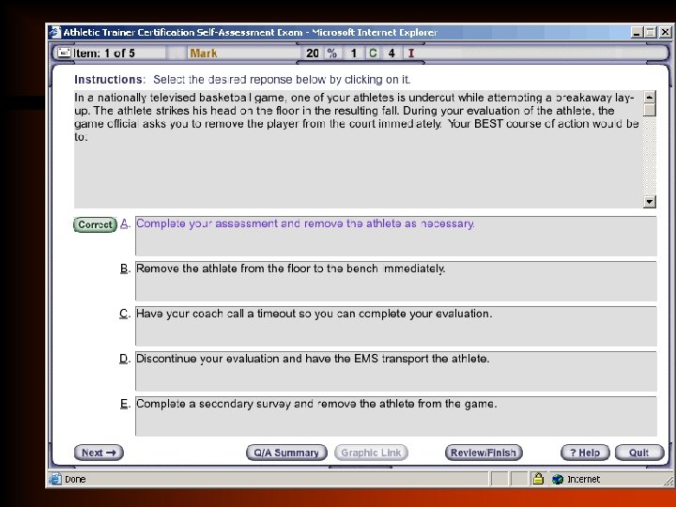Click the letter E. answer label
This screenshot has width=676, height=507.
(125, 404)
